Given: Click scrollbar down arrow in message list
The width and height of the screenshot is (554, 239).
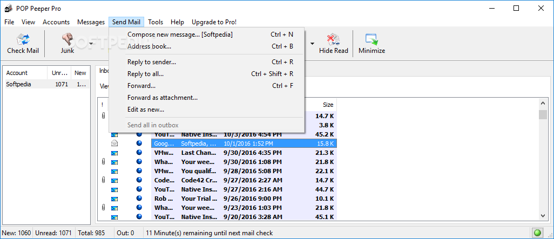Looking at the screenshot, I should pos(543,216).
